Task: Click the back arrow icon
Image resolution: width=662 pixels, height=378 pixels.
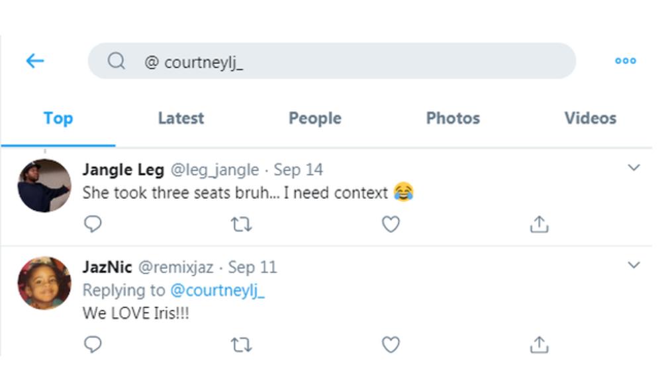Action: tap(34, 61)
